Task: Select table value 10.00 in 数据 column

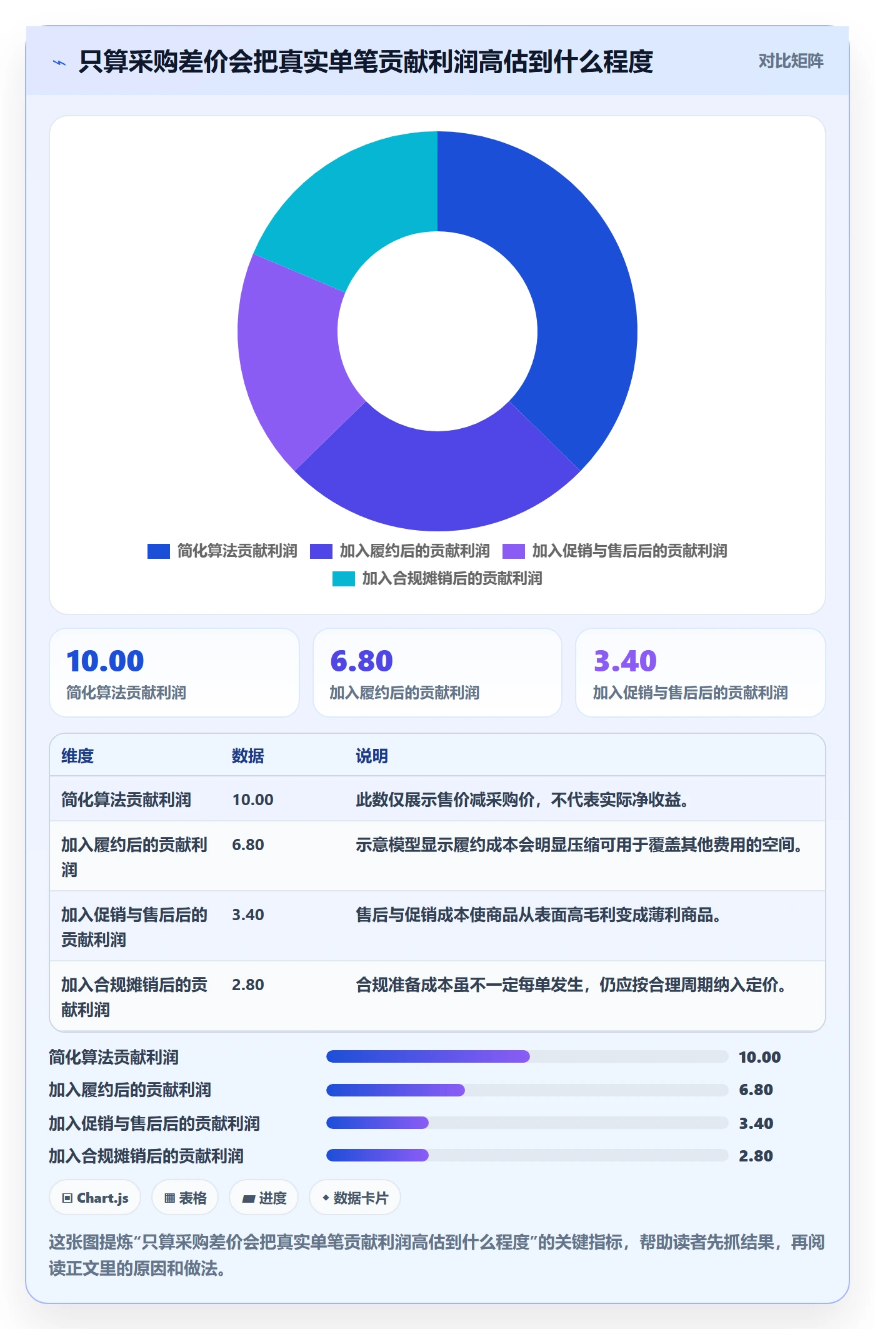Action: [253, 800]
